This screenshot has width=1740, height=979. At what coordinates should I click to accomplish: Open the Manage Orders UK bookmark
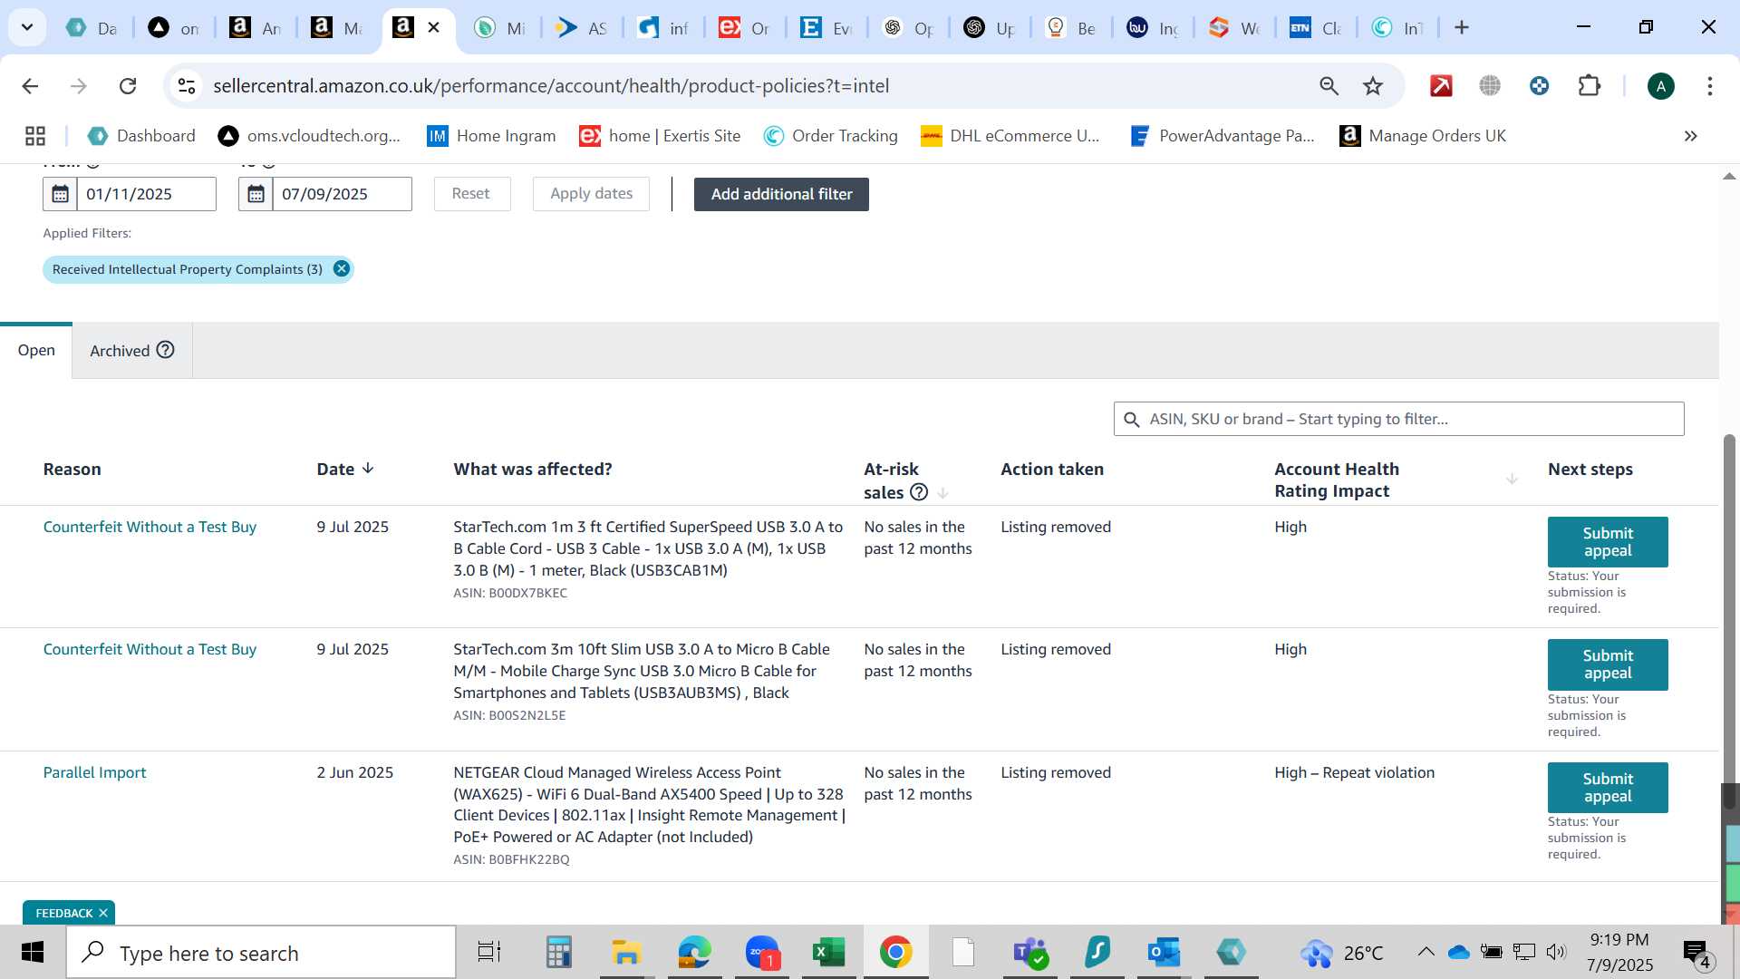[x=1423, y=136]
